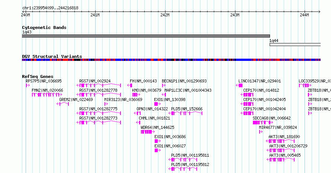Select the MIR3123|NR_036069 label
The width and height of the screenshot is (331, 173).
123,99
